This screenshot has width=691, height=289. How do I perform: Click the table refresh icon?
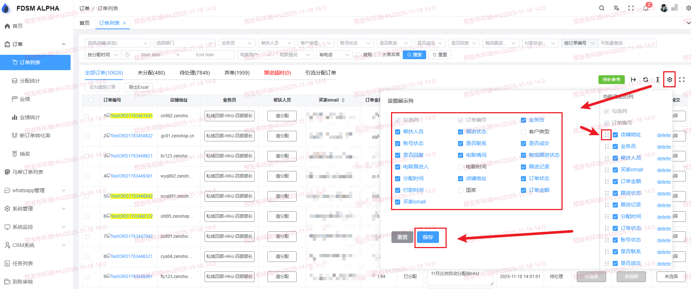[x=646, y=80]
